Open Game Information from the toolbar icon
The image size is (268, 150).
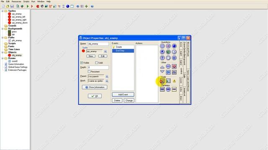point(78,6)
